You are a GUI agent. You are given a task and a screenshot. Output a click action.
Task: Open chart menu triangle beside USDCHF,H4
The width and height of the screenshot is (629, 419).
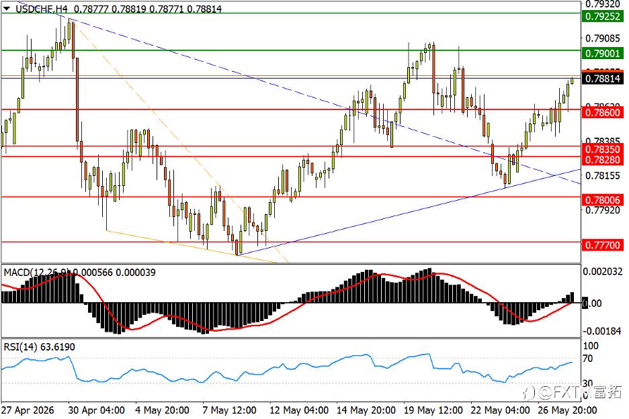(x=7, y=9)
